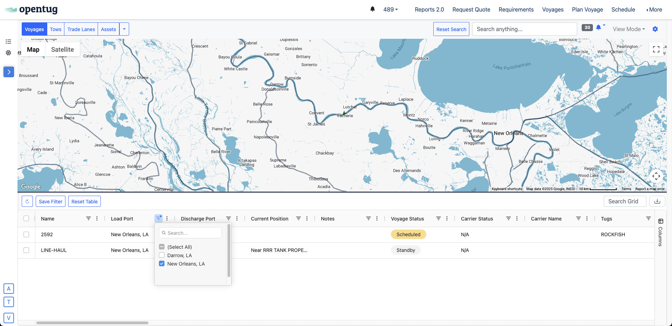The height and width of the screenshot is (326, 672).
Task: Select the row checkbox for voyage 2592
Action: coord(26,234)
